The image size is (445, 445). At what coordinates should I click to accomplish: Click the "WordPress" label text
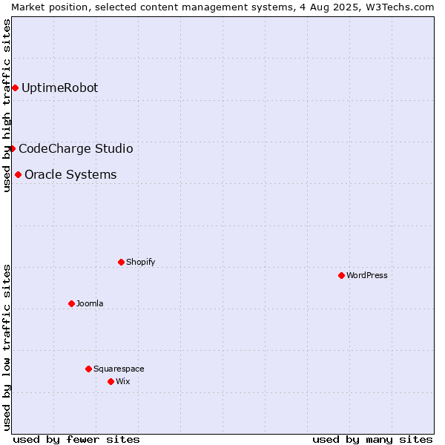tap(367, 275)
